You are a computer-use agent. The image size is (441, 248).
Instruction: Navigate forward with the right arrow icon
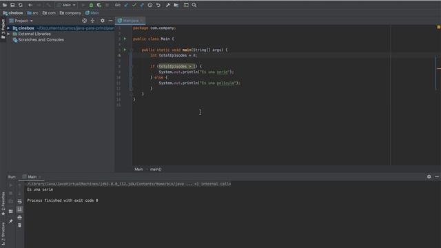(39, 5)
